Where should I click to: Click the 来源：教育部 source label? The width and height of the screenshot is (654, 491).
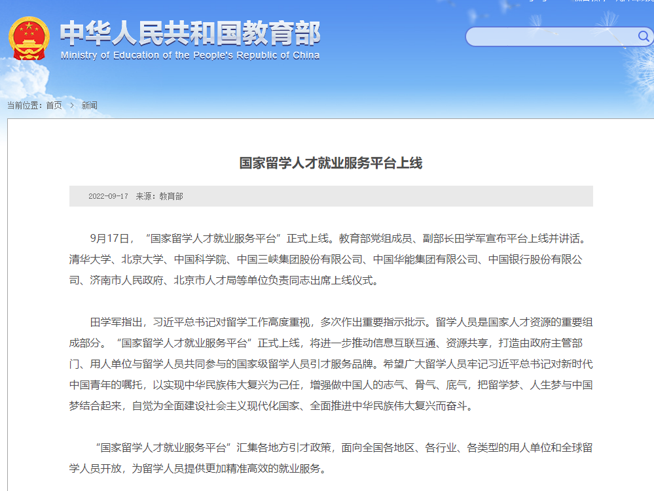point(159,196)
